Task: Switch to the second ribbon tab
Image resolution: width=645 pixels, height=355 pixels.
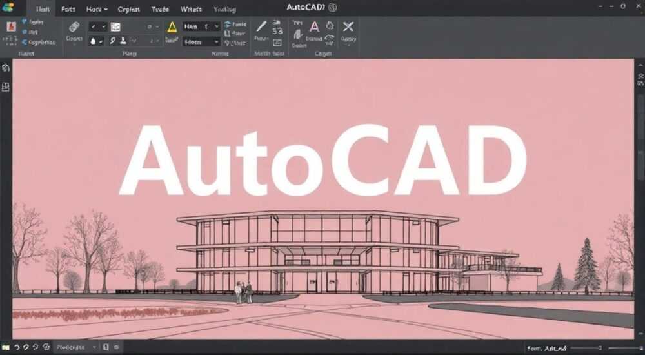Action: 68,9
